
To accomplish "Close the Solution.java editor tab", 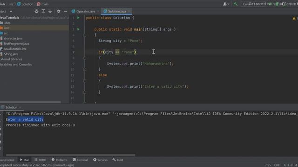I will coord(129,11).
